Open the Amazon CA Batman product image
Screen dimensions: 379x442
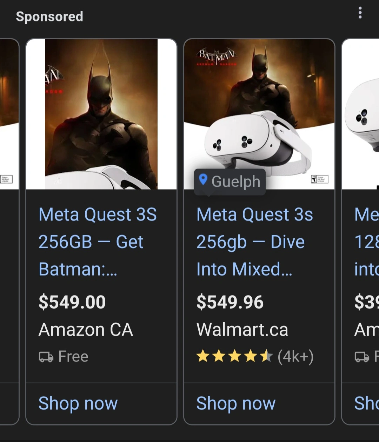(101, 114)
